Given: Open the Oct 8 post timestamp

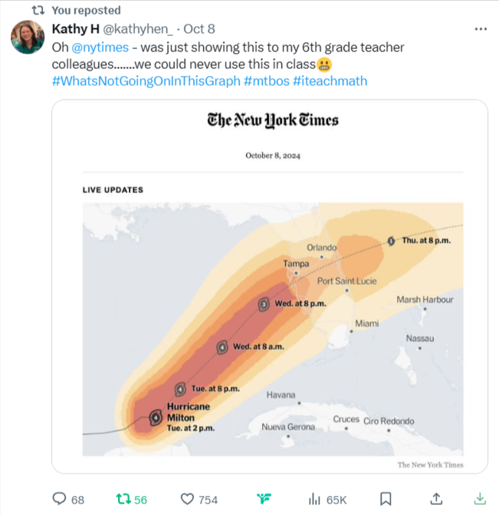Looking at the screenshot, I should click(x=199, y=29).
